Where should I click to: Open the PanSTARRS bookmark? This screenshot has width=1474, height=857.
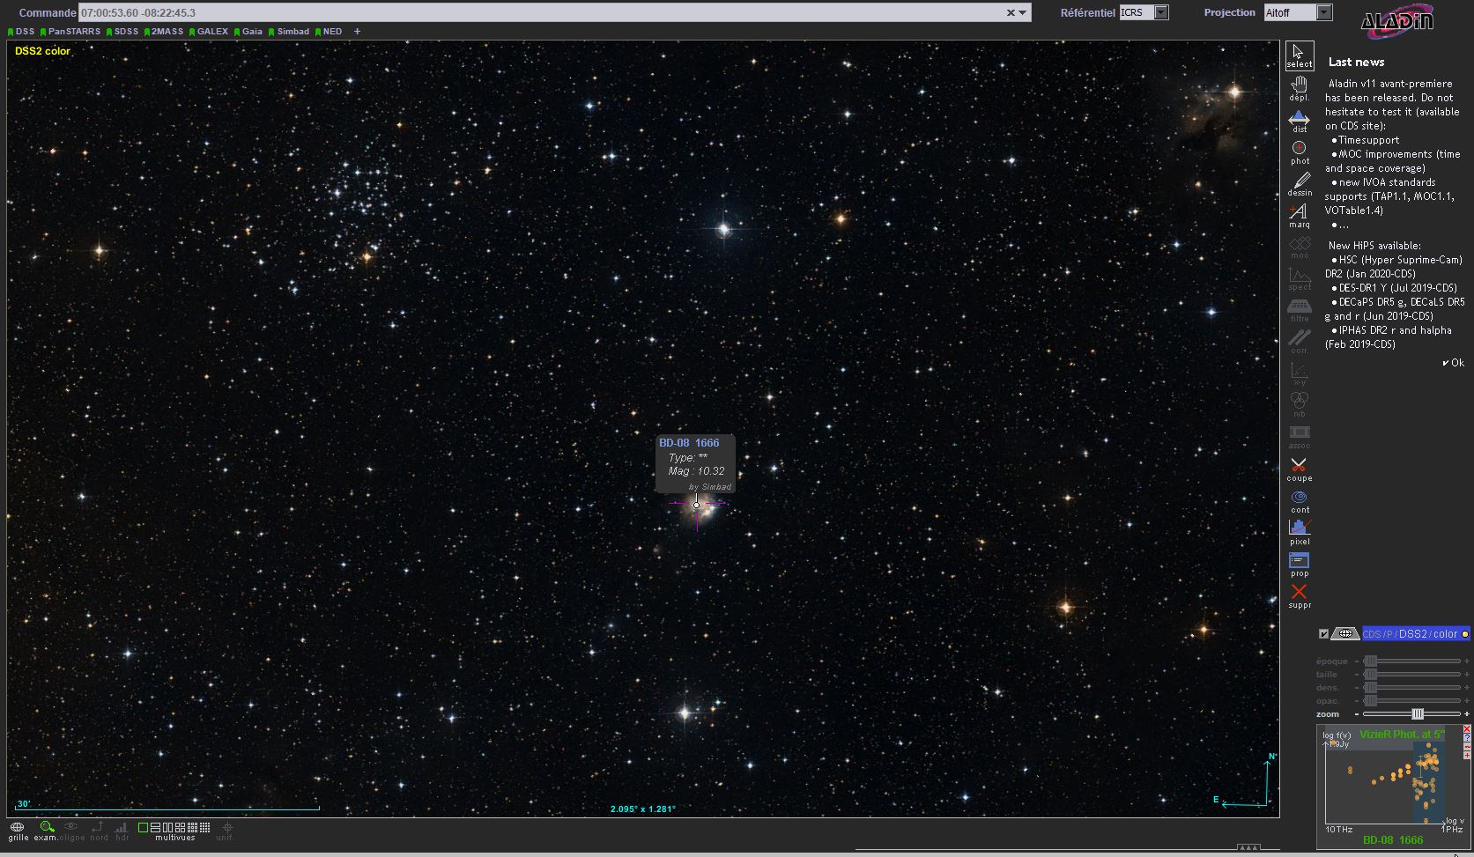74,32
